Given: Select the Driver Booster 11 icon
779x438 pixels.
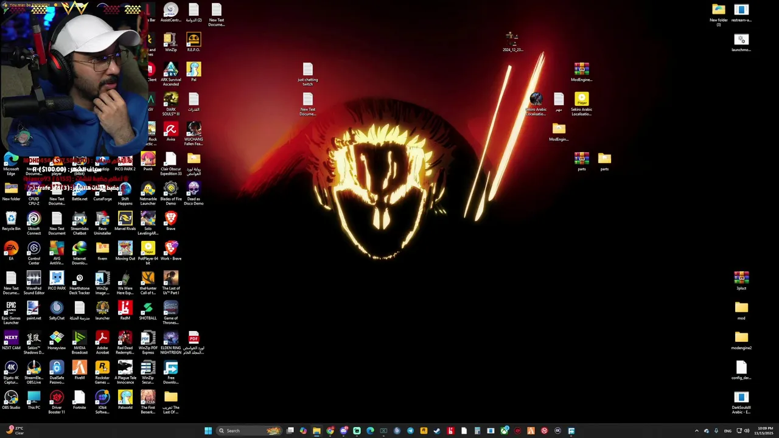Looking at the screenshot, I should click(57, 402).
